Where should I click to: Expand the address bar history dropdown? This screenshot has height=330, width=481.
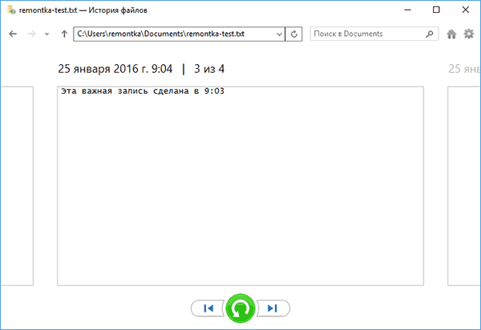click(x=278, y=34)
